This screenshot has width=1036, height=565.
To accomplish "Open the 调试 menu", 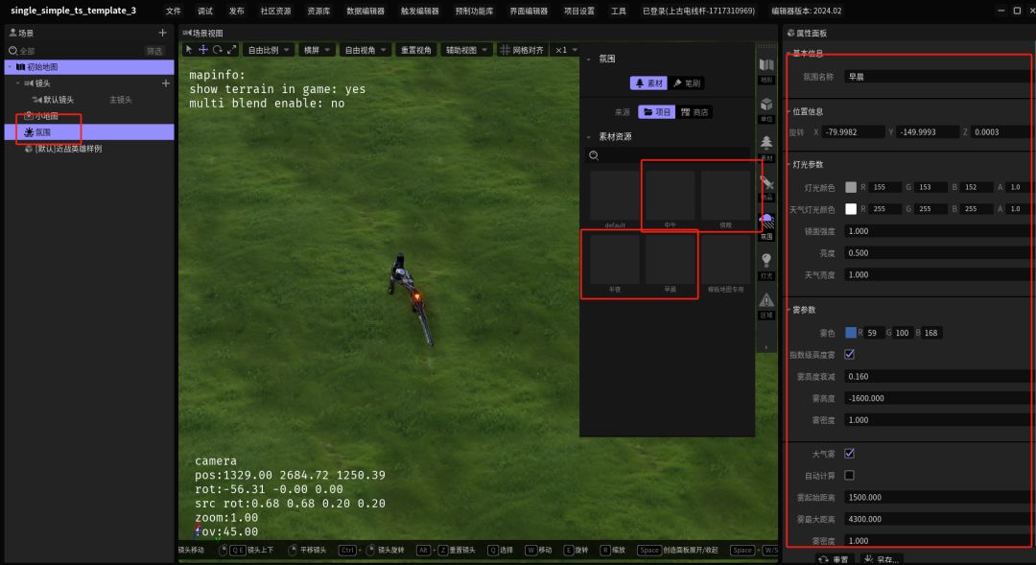I will click(205, 11).
